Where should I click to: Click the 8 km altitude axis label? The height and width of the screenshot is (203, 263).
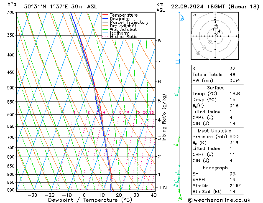[x=159, y=41]
